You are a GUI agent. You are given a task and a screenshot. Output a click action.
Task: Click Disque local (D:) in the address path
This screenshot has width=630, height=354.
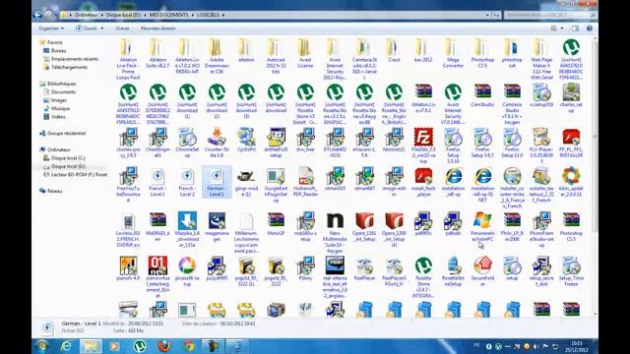click(x=123, y=15)
